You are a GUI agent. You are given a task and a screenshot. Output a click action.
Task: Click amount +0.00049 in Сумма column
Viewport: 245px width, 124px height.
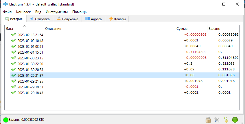point(192,46)
